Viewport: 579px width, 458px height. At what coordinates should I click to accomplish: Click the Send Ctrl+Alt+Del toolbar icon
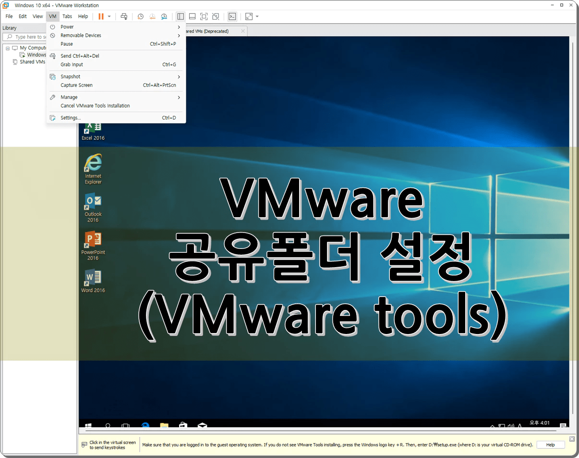click(x=124, y=16)
